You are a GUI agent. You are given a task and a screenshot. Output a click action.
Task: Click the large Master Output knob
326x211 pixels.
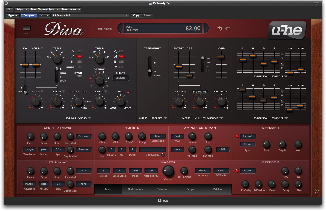pos(168,171)
